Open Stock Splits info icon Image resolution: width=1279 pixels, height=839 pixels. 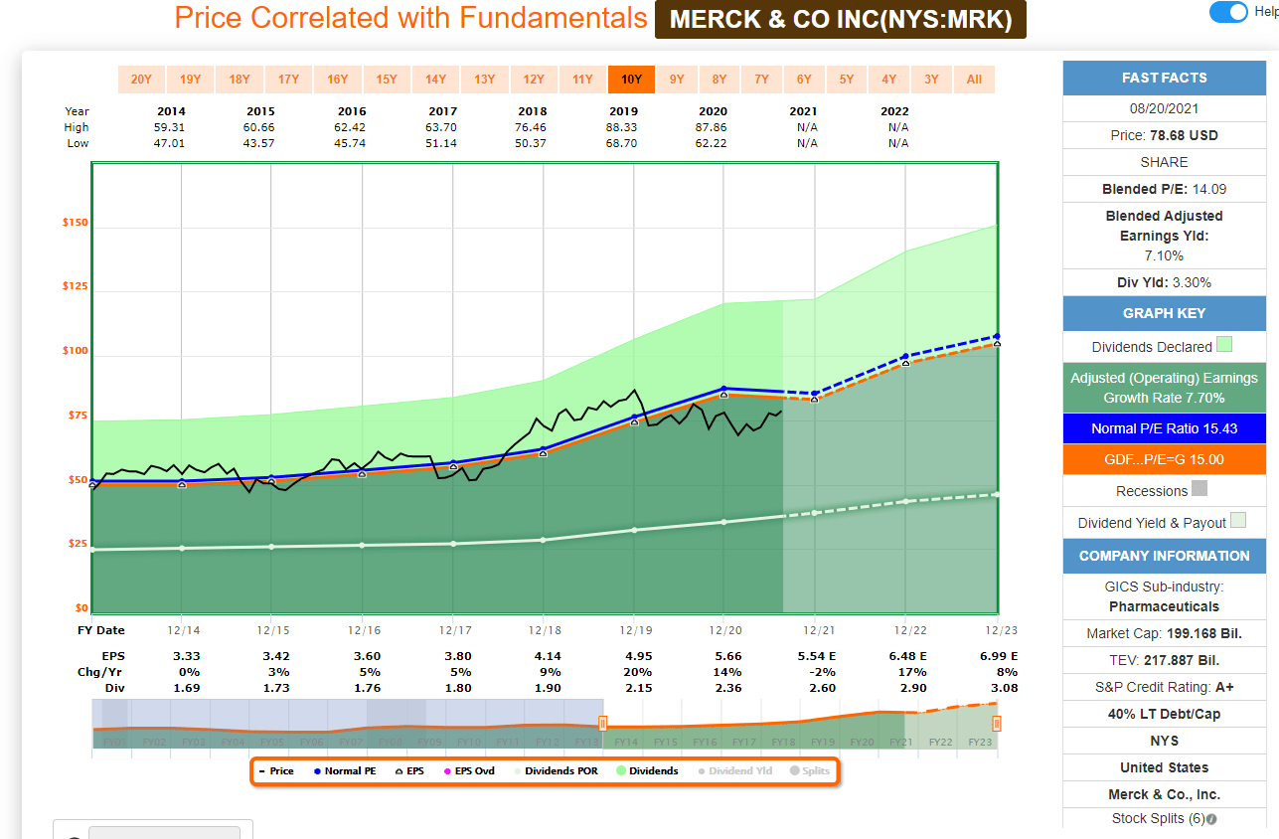[x=1212, y=819]
